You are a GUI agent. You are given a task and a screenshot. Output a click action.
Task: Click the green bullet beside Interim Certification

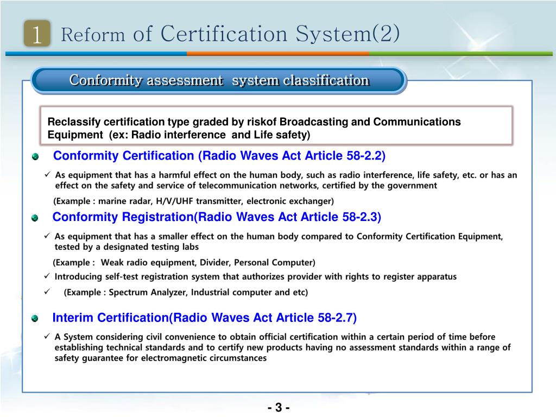tap(35, 318)
